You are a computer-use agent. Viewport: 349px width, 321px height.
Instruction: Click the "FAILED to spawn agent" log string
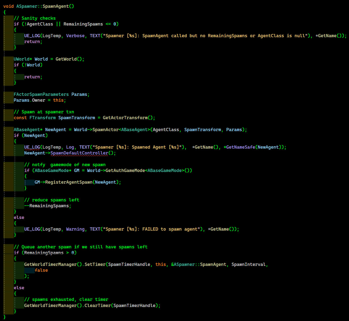tap(170, 229)
